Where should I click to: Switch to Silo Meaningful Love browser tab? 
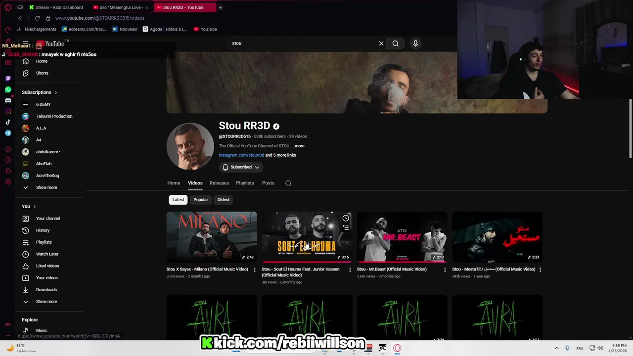121,7
